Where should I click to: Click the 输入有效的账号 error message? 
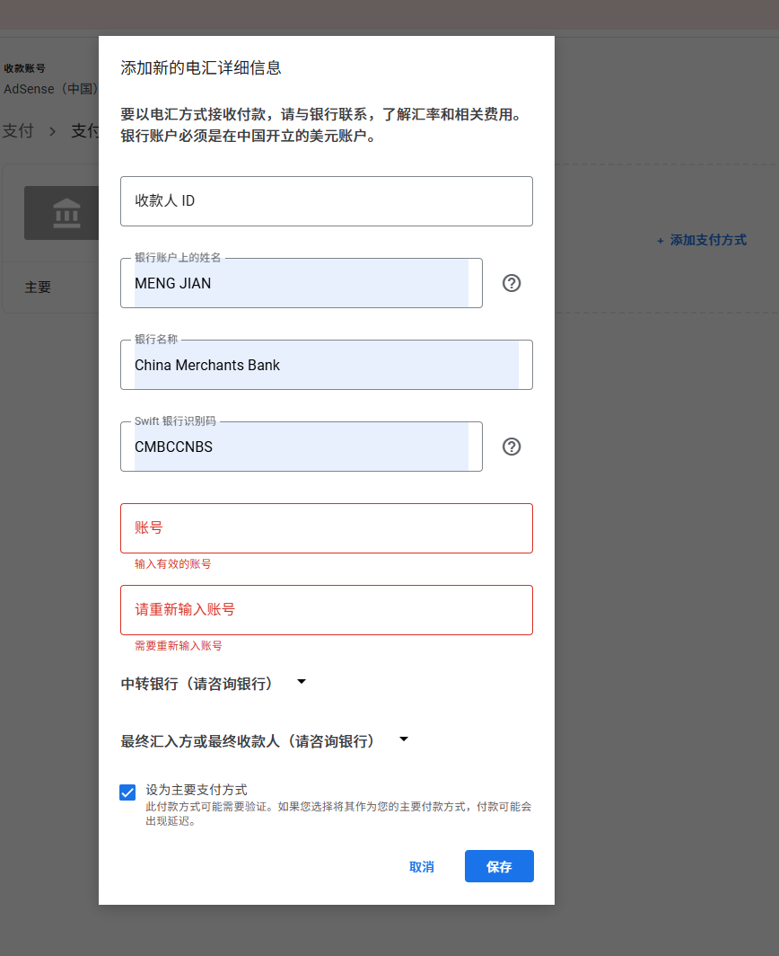coord(173,564)
